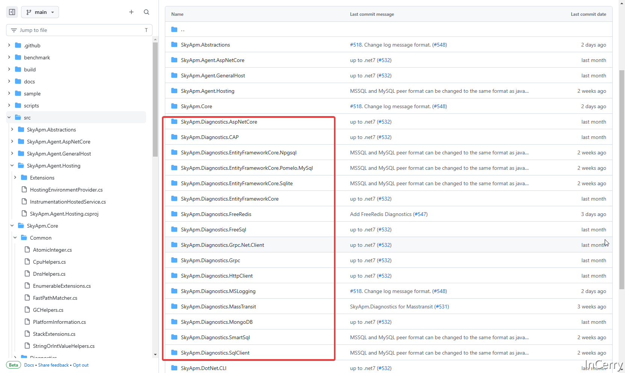Expand the docs folder in tree
This screenshot has width=625, height=373.
tap(9, 82)
